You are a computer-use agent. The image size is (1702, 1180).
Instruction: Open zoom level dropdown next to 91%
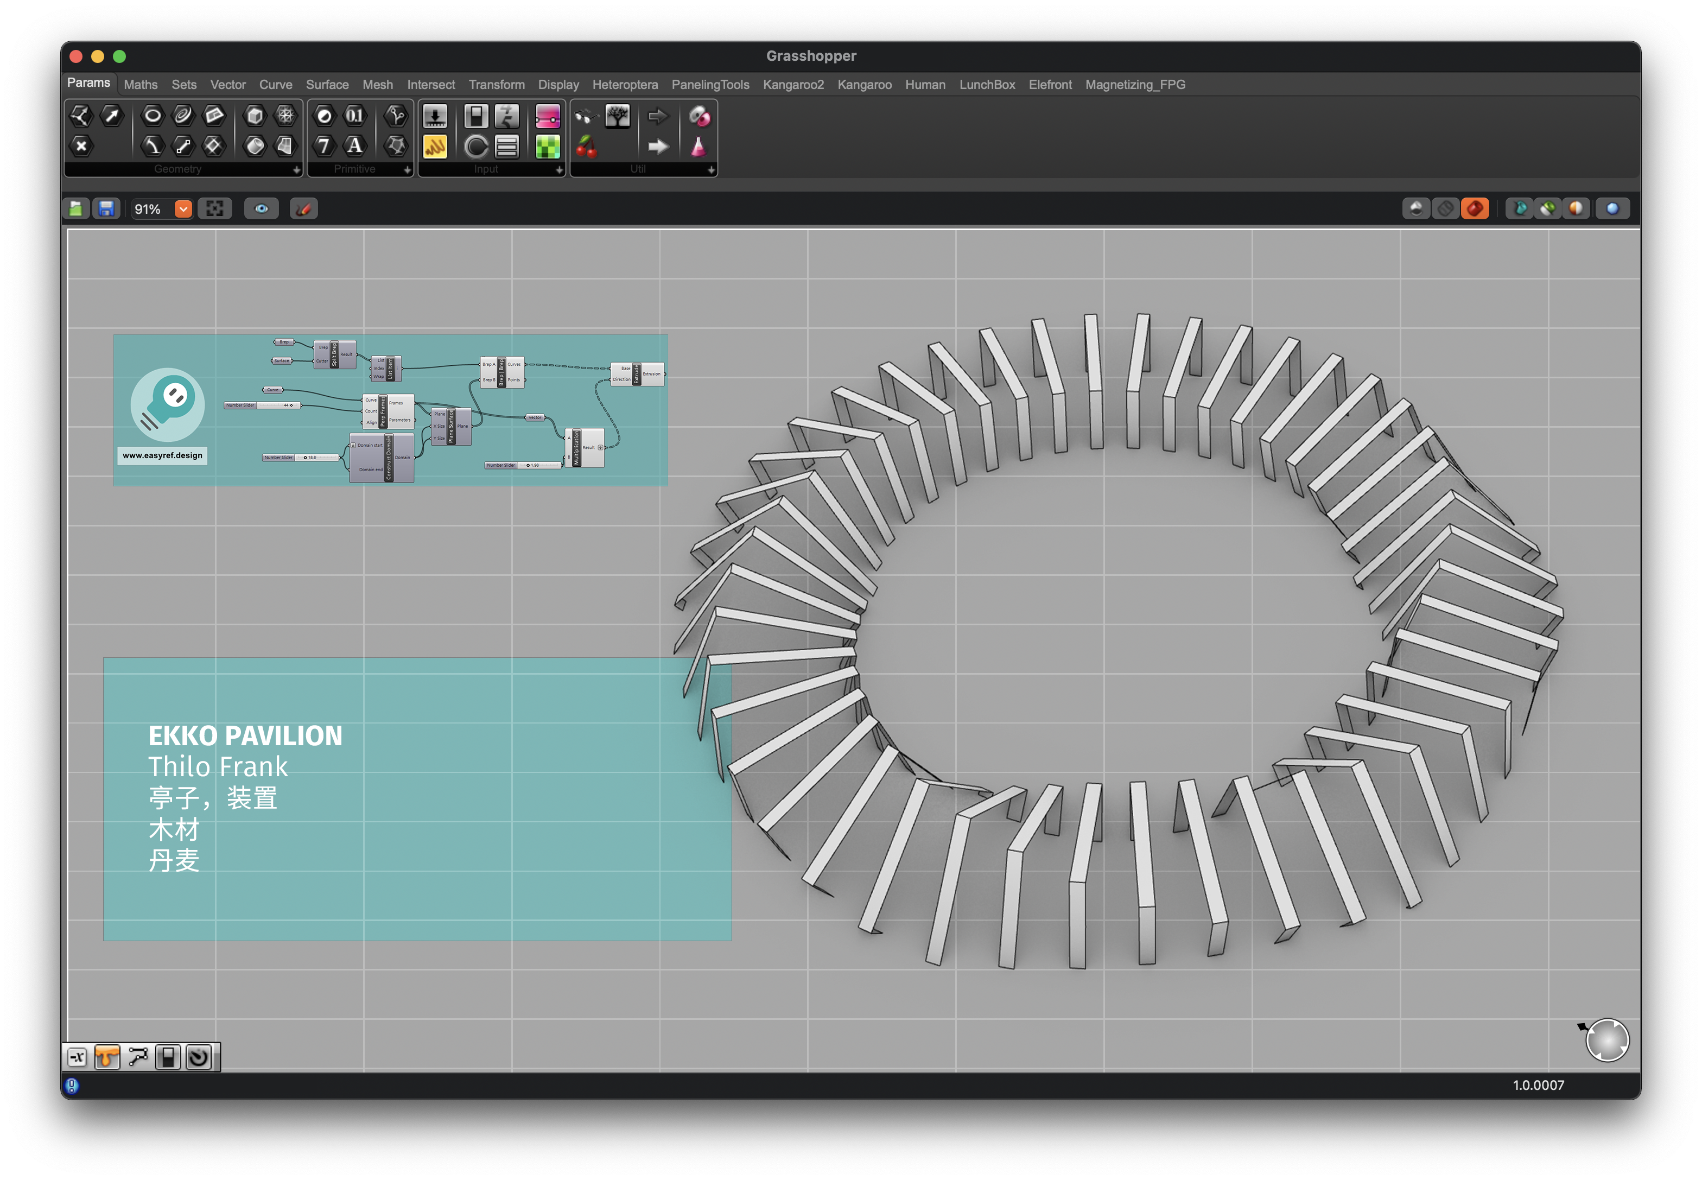click(x=183, y=209)
